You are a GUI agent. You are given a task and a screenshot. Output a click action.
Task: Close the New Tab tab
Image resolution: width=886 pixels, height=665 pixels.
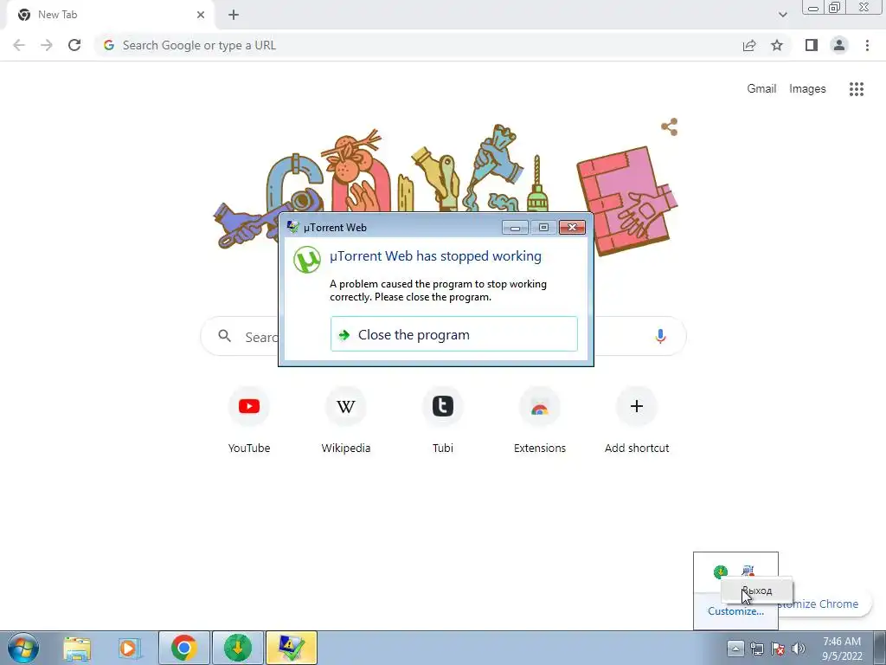(201, 15)
